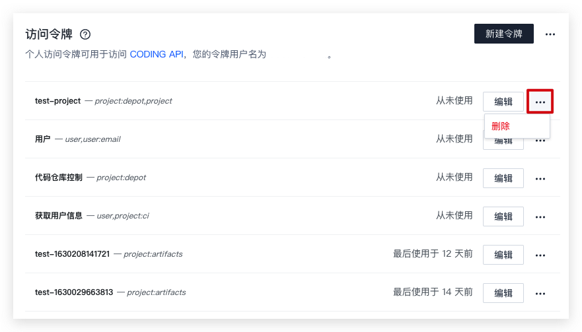
Task: Open the three-dot menu for test-1630208141721 token
Action: tap(540, 255)
